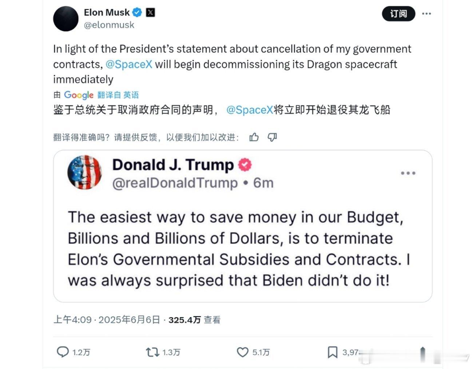Open Elon Musk's profile avatar
473x369 pixels.
pyautogui.click(x=66, y=19)
